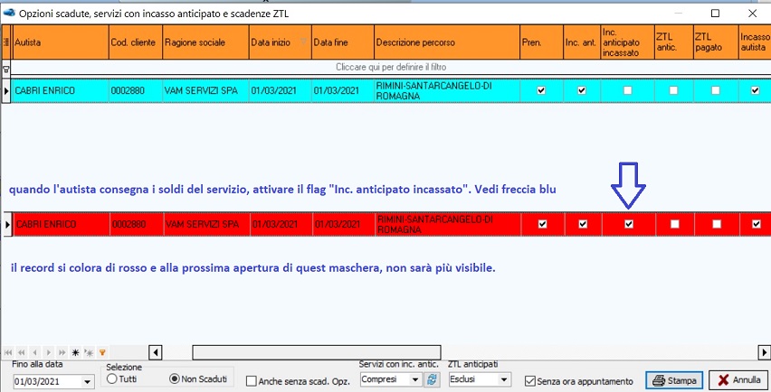Click Inc. anticipato incassato column header
Viewport: 771px width, 392px height.
pos(627,42)
